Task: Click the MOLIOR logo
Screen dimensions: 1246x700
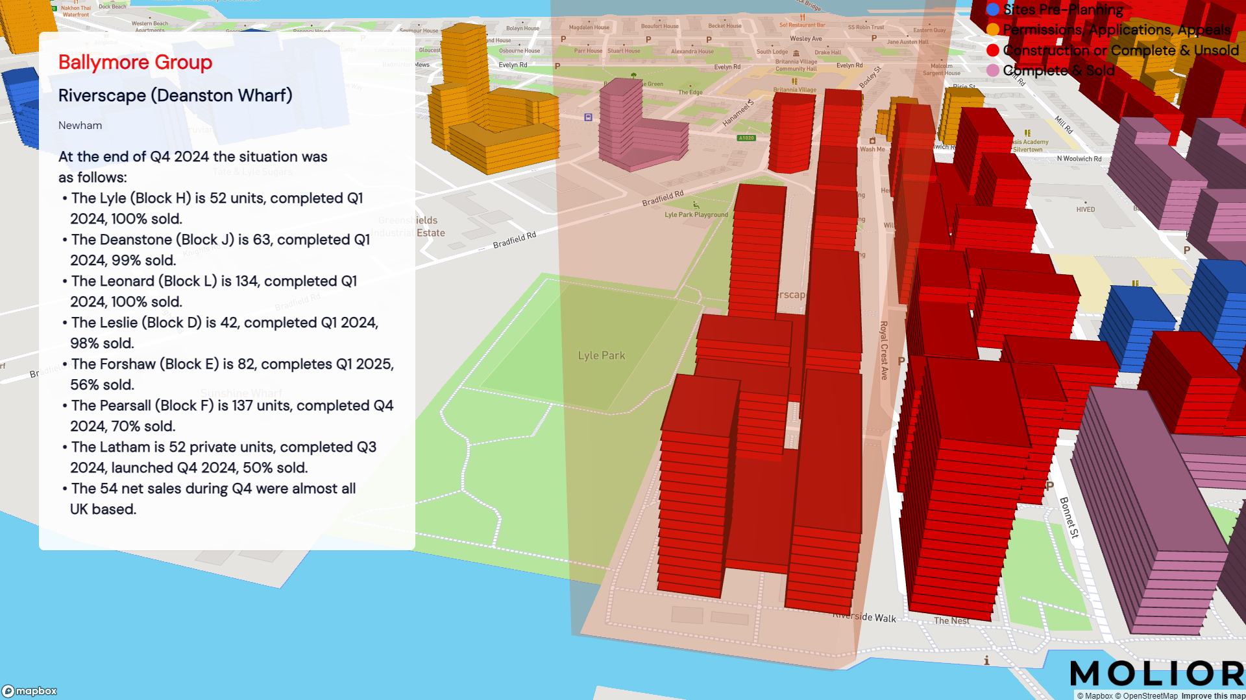Action: 1158,674
